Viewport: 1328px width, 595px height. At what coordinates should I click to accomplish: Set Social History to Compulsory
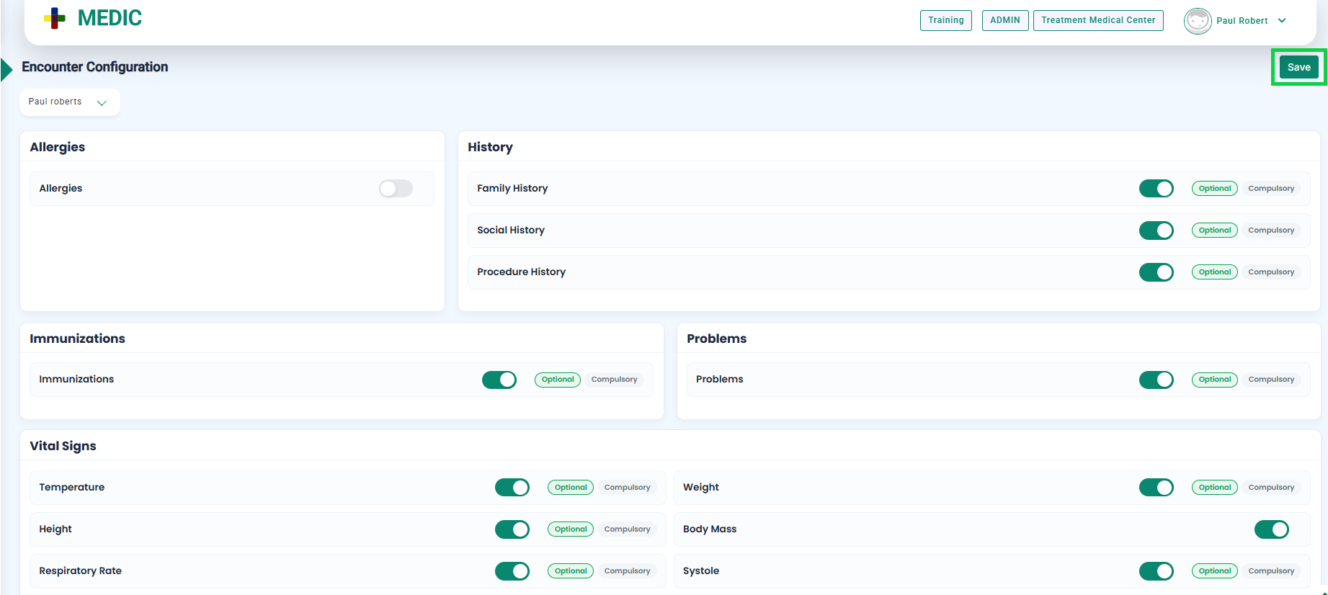[x=1270, y=231]
